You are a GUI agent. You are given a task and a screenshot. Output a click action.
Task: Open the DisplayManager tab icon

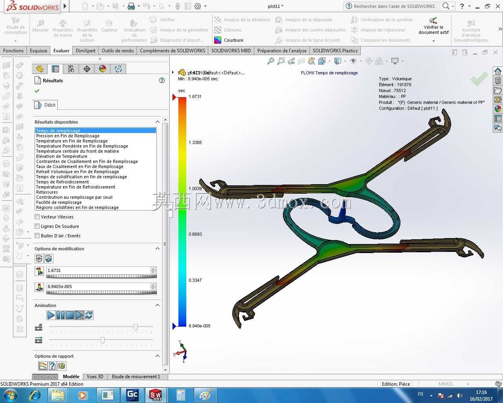tap(103, 69)
